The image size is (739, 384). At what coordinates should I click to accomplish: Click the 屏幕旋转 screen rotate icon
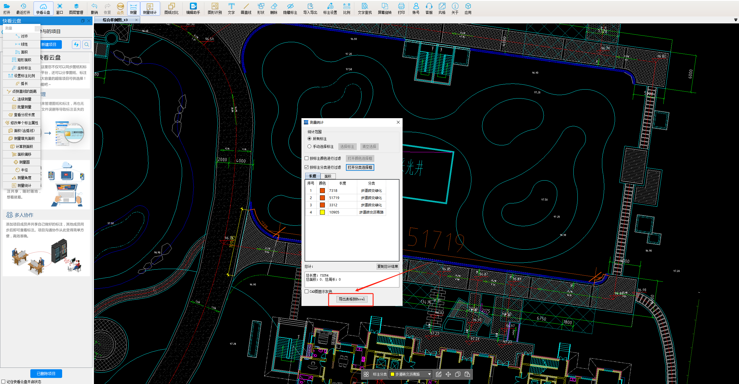385,8
